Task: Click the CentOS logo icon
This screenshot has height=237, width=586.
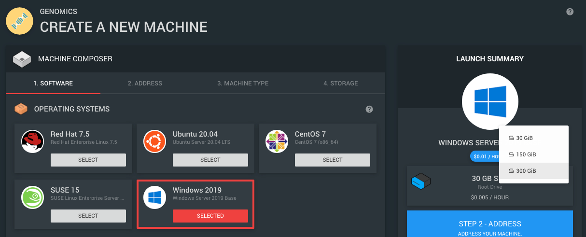Action: click(277, 141)
